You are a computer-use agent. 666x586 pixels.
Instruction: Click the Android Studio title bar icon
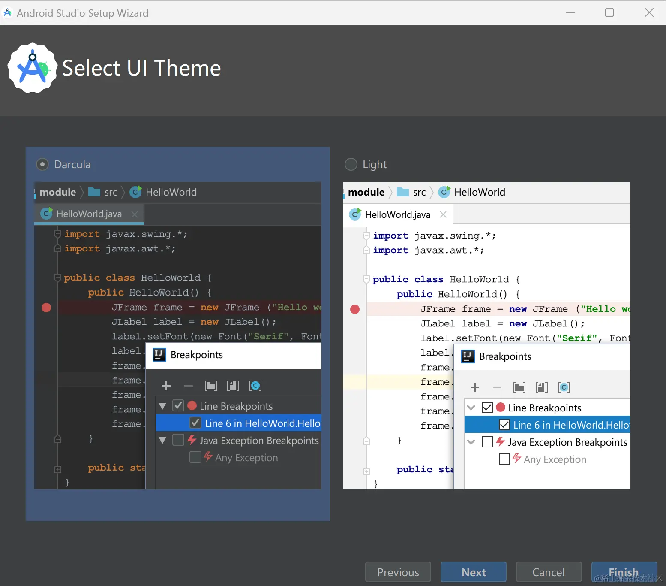point(7,13)
